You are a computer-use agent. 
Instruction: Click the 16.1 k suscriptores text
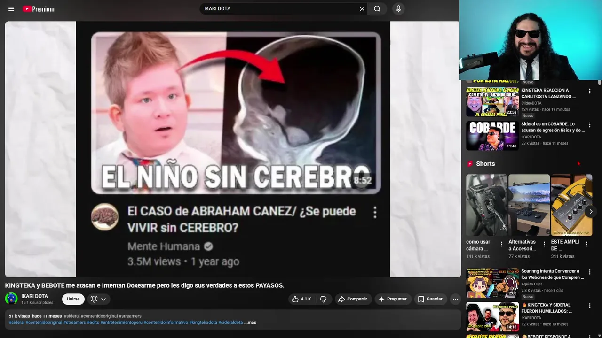(x=37, y=303)
